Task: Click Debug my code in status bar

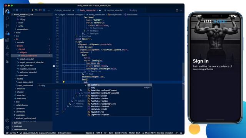Action: click(x=65, y=133)
